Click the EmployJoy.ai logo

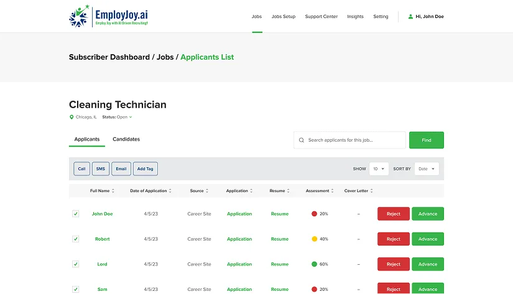pos(109,16)
